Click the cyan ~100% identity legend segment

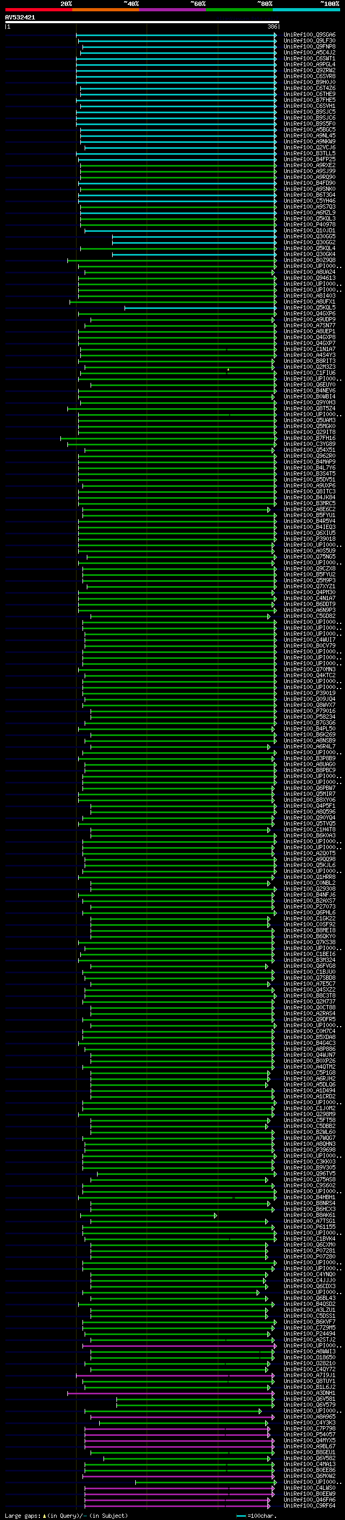pyautogui.click(x=307, y=10)
